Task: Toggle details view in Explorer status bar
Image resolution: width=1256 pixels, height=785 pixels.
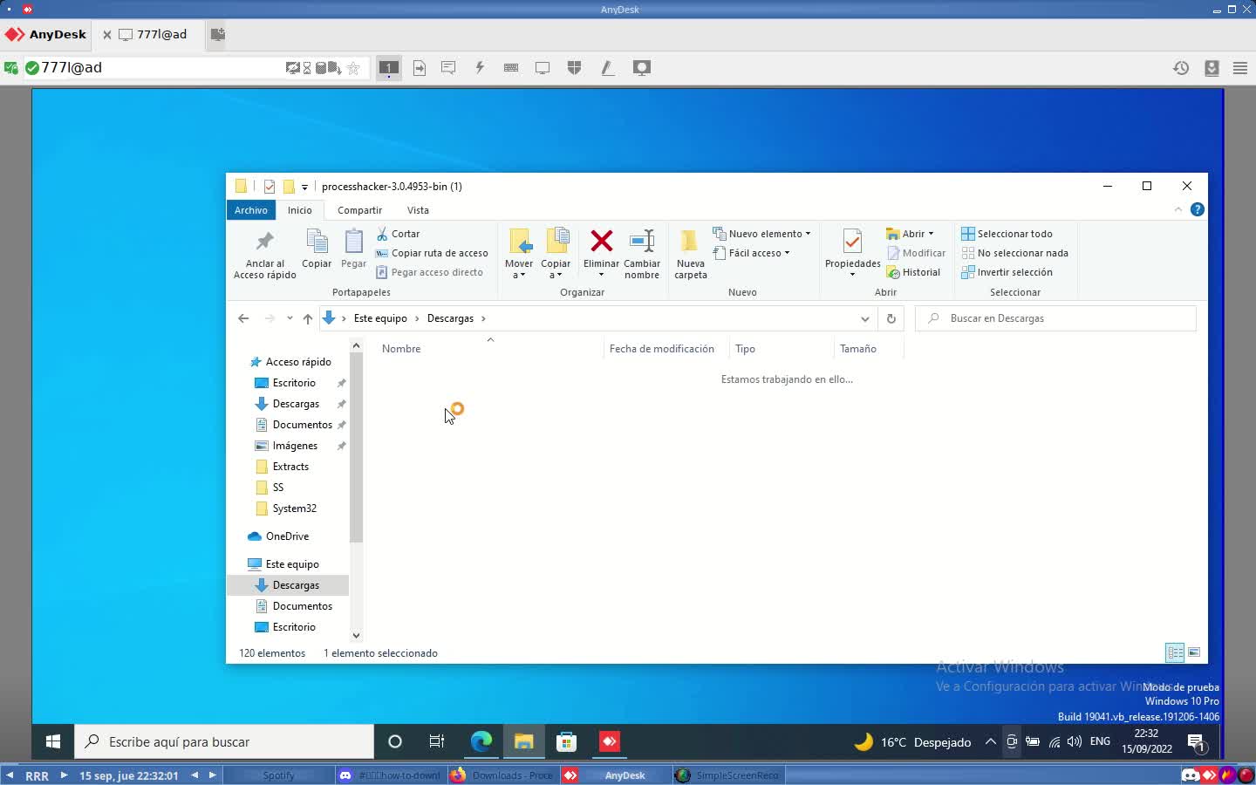Action: [1175, 652]
